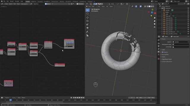Click the Camera object icon in outliner

[164, 10]
